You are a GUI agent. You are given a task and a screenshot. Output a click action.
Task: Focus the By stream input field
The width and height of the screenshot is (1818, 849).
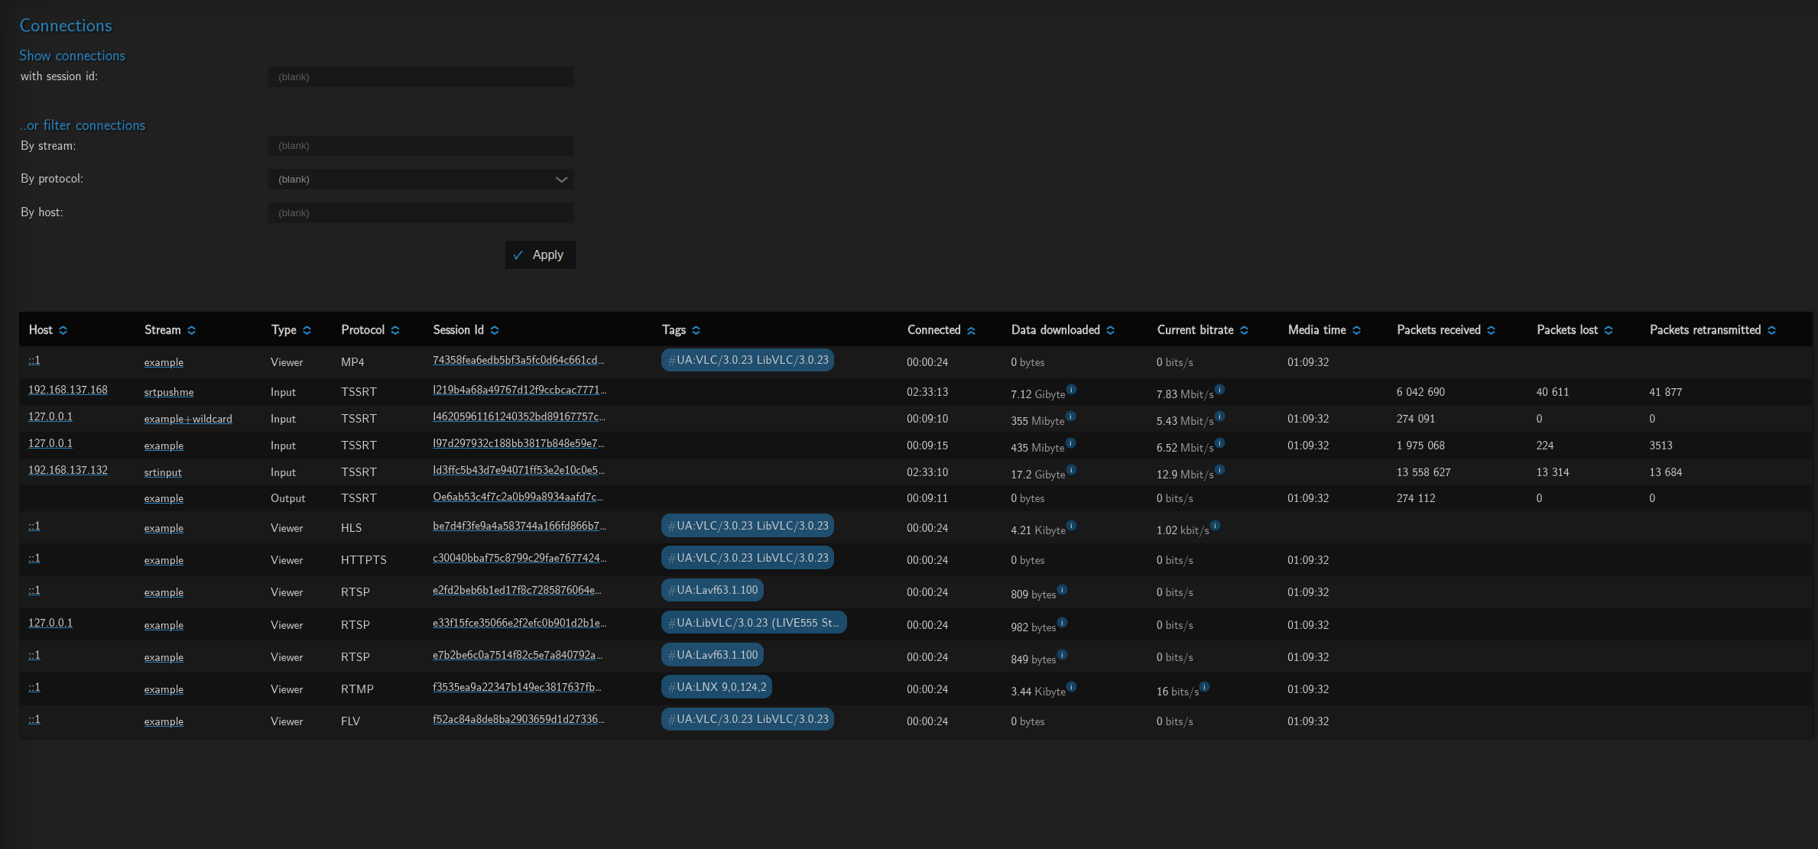click(421, 146)
